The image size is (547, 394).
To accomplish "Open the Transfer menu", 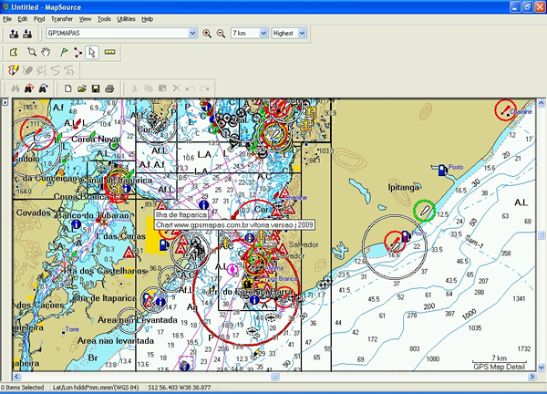I will click(x=62, y=18).
